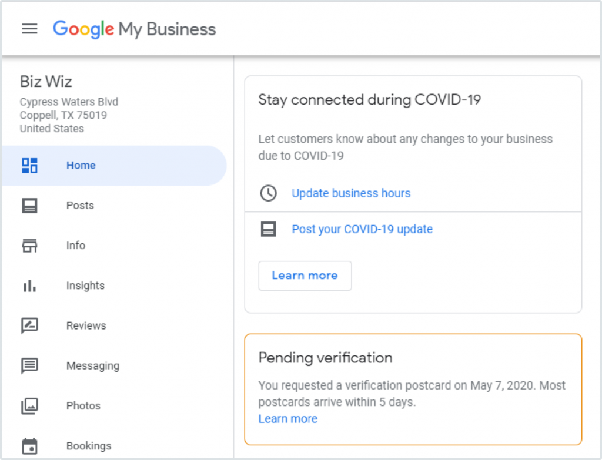
Task: Select the Home dashboard icon
Action: coord(29,165)
